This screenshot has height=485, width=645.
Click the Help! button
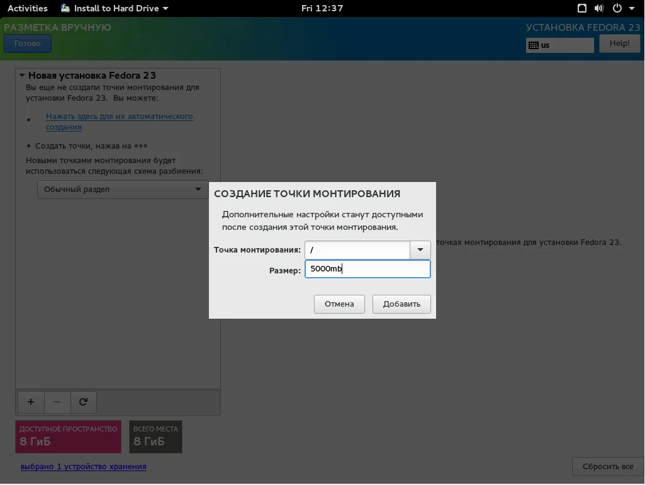(x=619, y=43)
